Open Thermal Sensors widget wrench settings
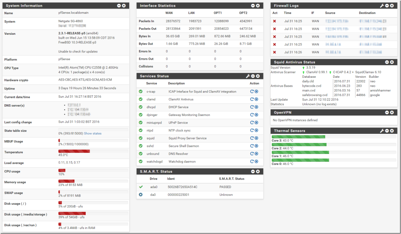The image size is (401, 234). 382,130
